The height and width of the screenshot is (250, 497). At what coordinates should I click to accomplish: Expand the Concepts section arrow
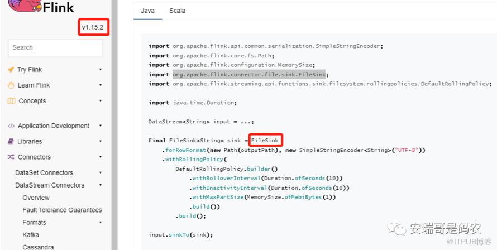click(x=101, y=101)
